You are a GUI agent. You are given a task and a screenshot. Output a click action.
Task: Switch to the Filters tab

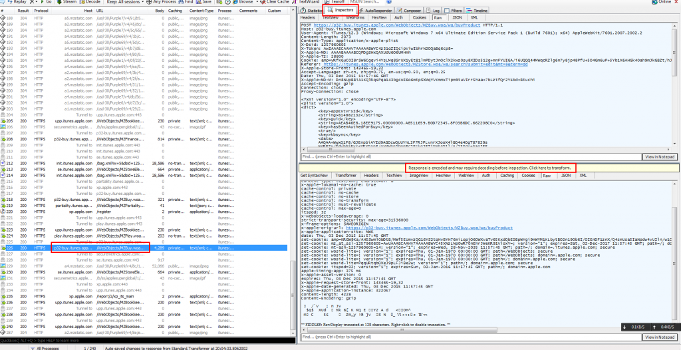[x=456, y=11]
